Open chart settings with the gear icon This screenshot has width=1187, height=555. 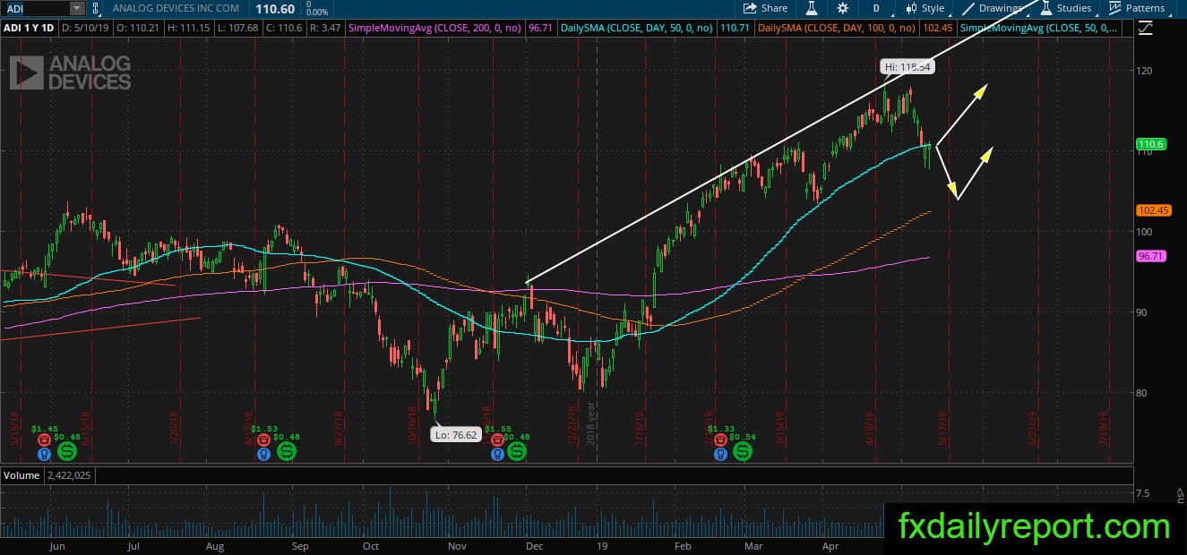click(x=842, y=8)
